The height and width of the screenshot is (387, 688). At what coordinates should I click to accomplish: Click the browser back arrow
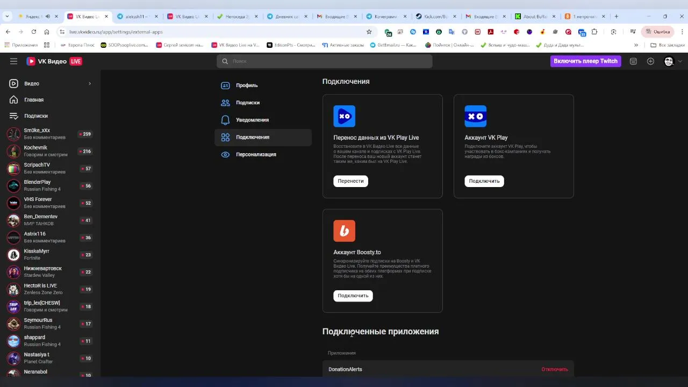(x=8, y=32)
